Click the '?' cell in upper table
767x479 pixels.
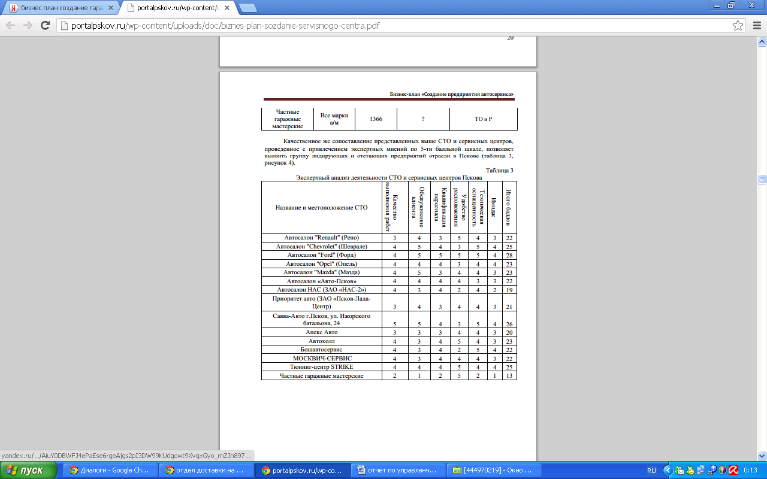coord(423,119)
